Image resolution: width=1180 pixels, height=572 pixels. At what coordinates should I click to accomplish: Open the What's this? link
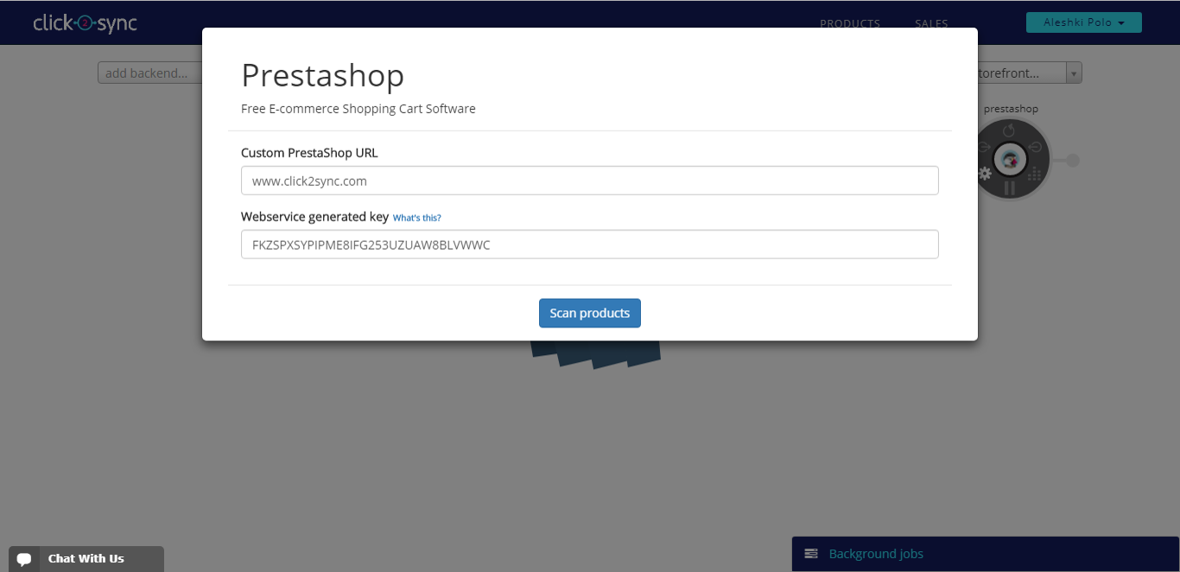416,218
